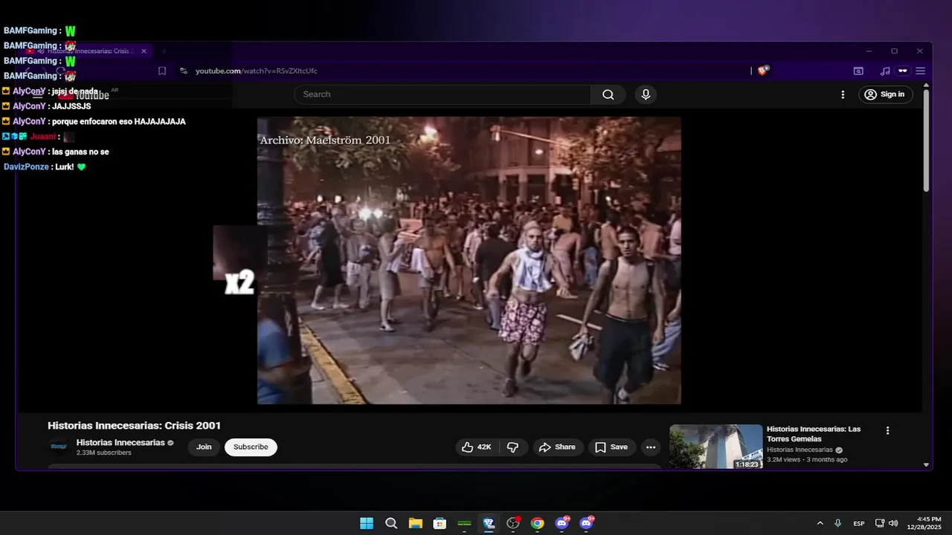This screenshot has width=952, height=535.
Task: Open Brave Shields lion icon in address bar
Action: [763, 71]
